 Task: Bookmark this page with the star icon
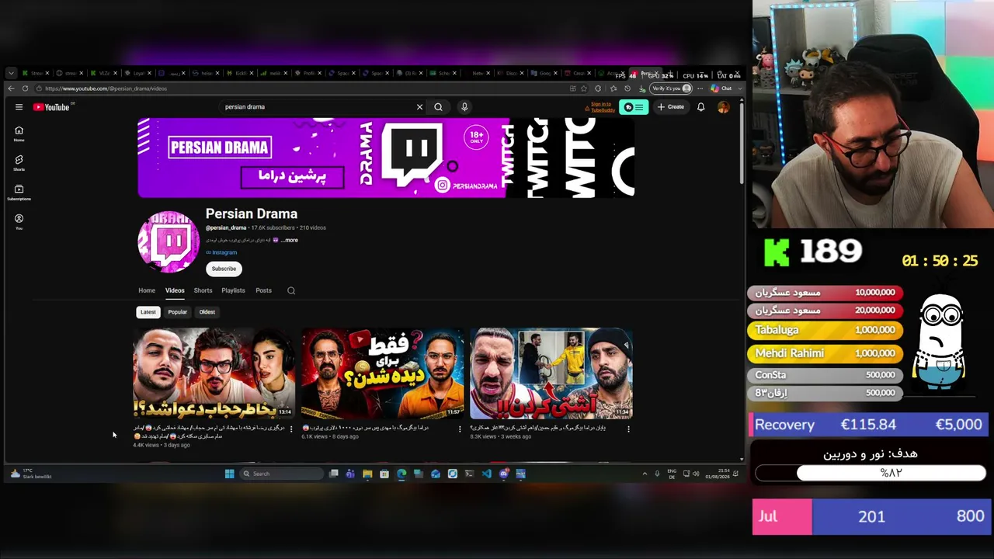pyautogui.click(x=584, y=89)
